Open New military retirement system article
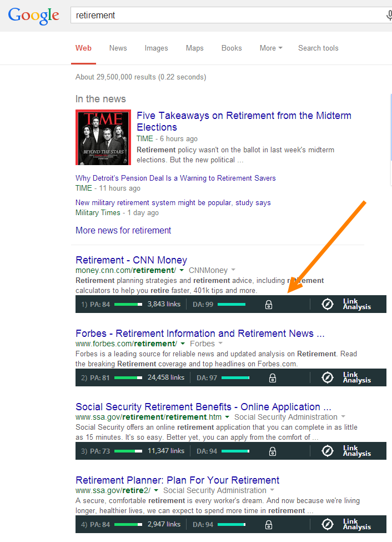This screenshot has width=392, height=542. click(173, 202)
